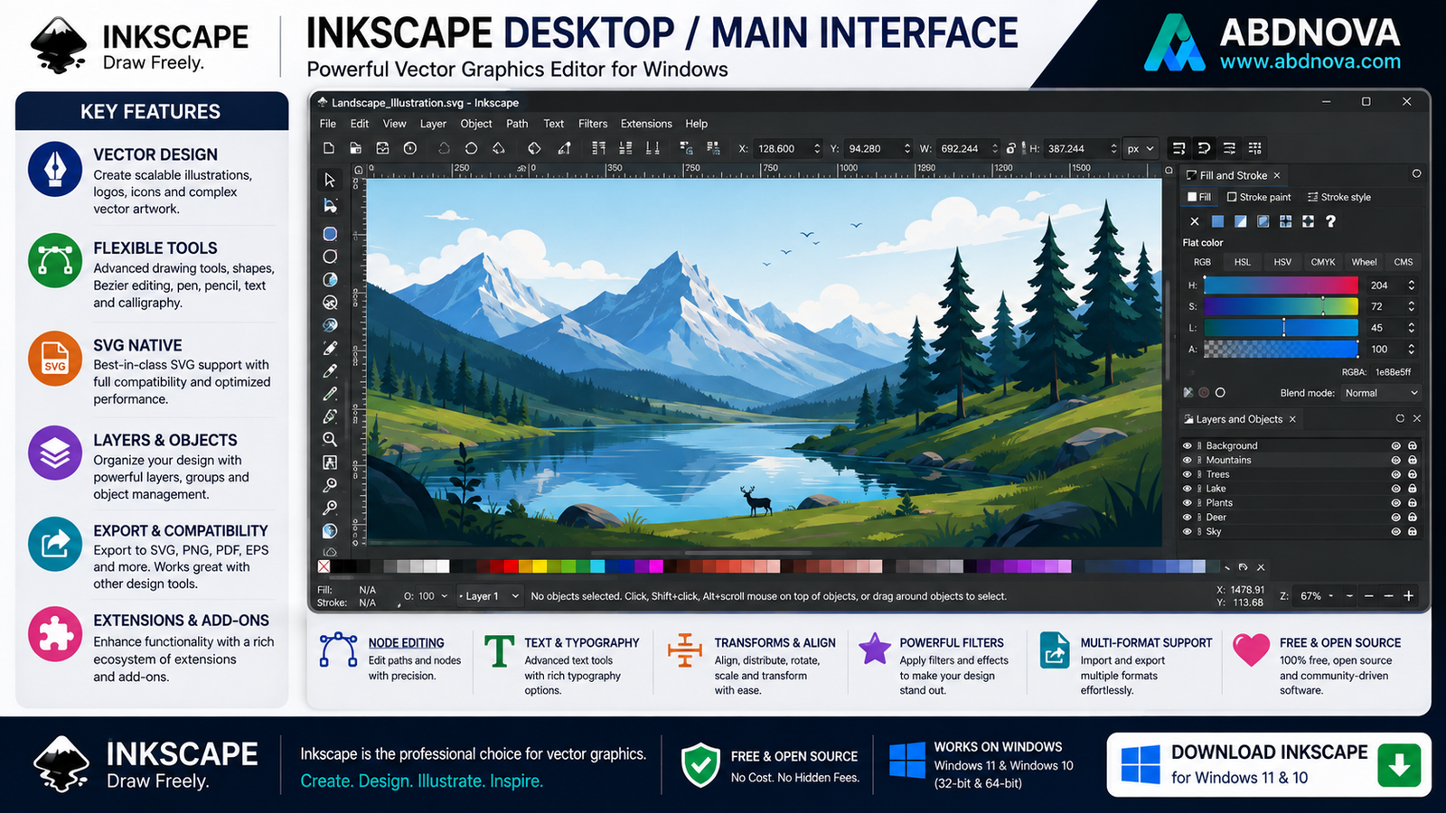Switch to the Stroke style tab
This screenshot has width=1446, height=813.
[x=1339, y=197]
